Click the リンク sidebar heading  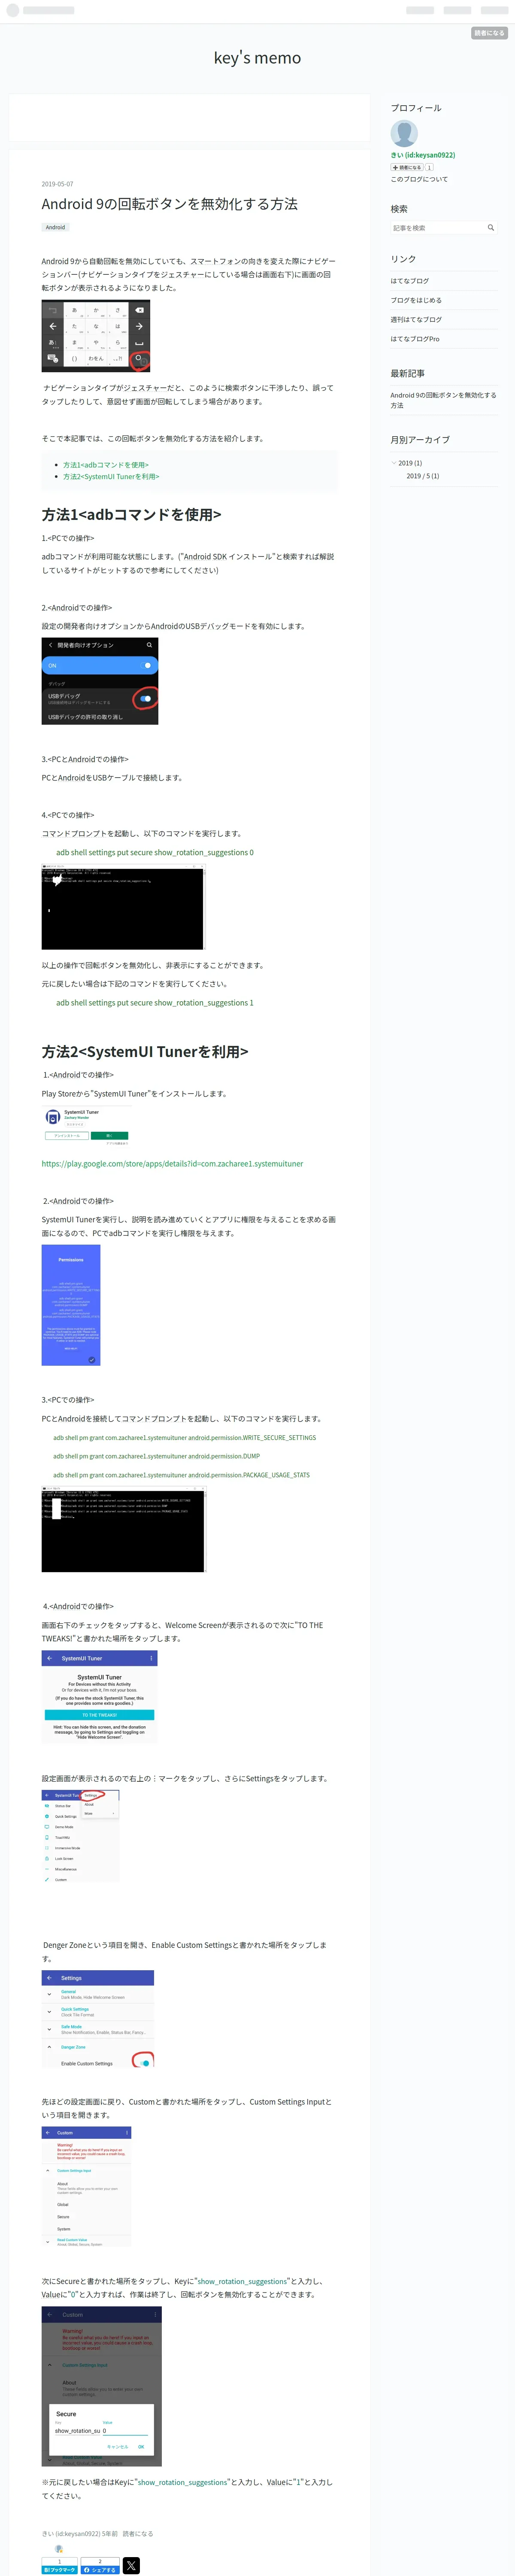(403, 259)
